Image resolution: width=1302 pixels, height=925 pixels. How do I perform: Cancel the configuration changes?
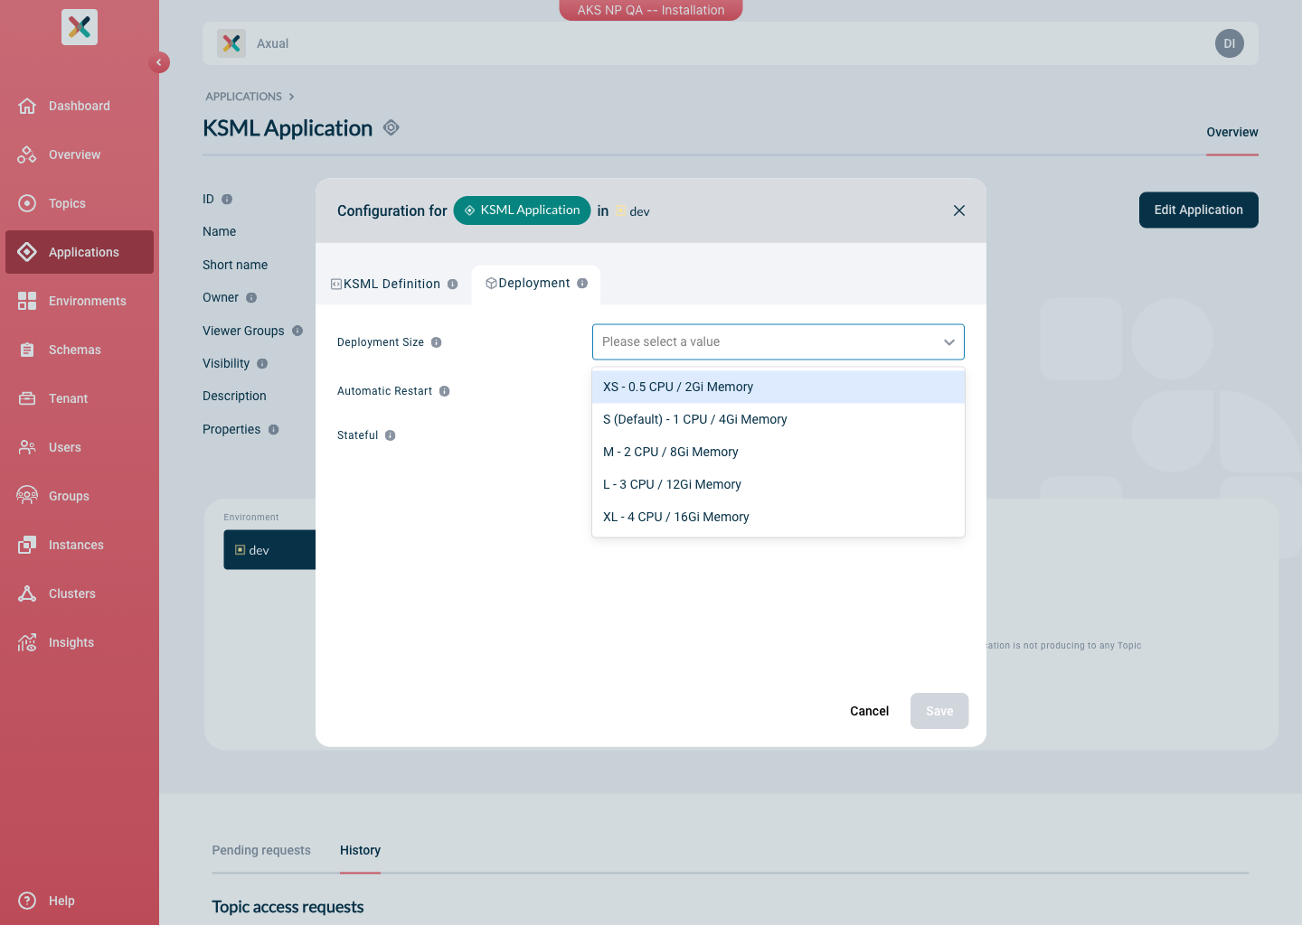[869, 711]
